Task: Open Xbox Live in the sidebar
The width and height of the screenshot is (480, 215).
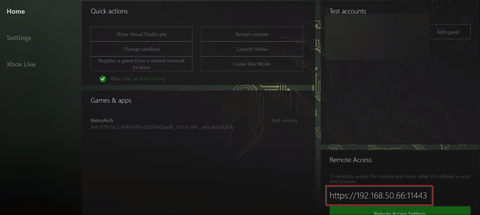Action: (21, 64)
